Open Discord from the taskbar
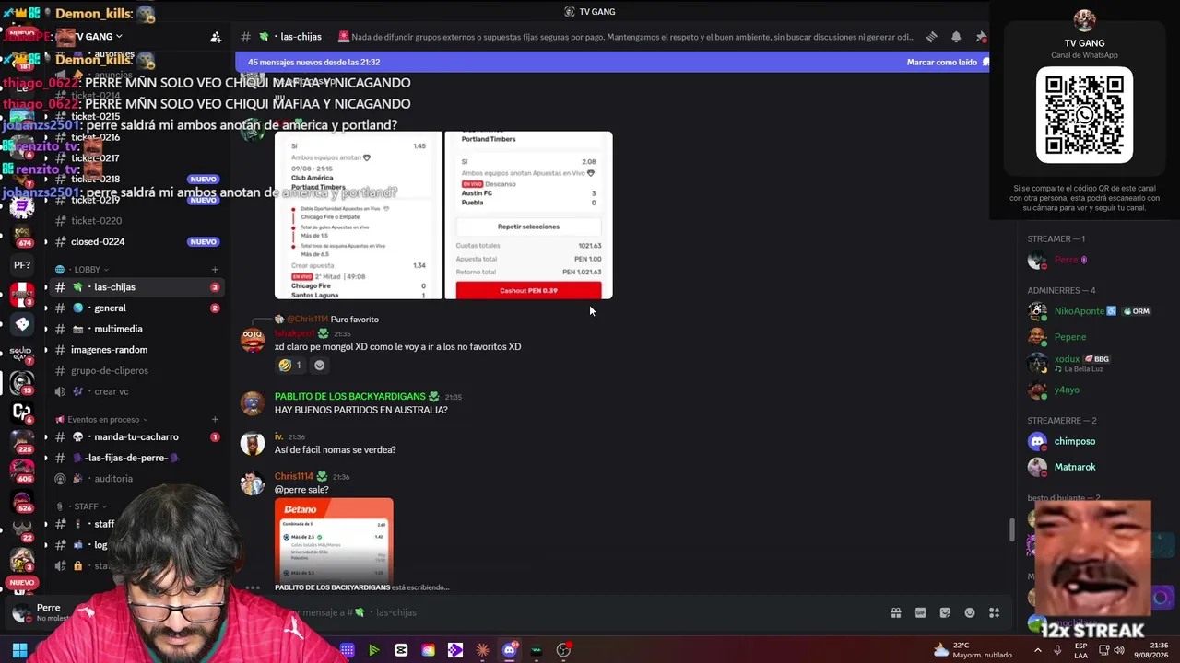This screenshot has height=663, width=1180. click(x=509, y=650)
